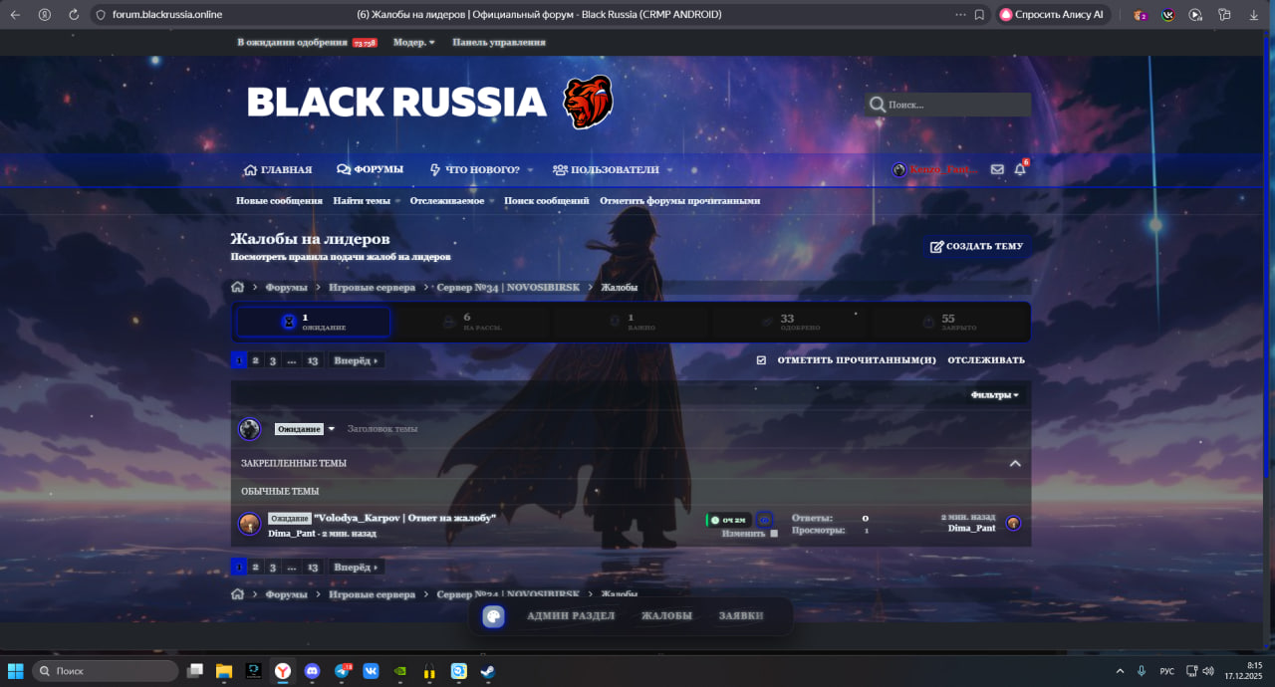
Task: Click the browser back arrow
Action: click(15, 15)
